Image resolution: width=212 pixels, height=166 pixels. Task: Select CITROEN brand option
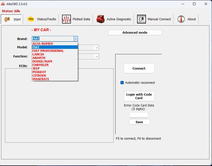click(x=55, y=75)
